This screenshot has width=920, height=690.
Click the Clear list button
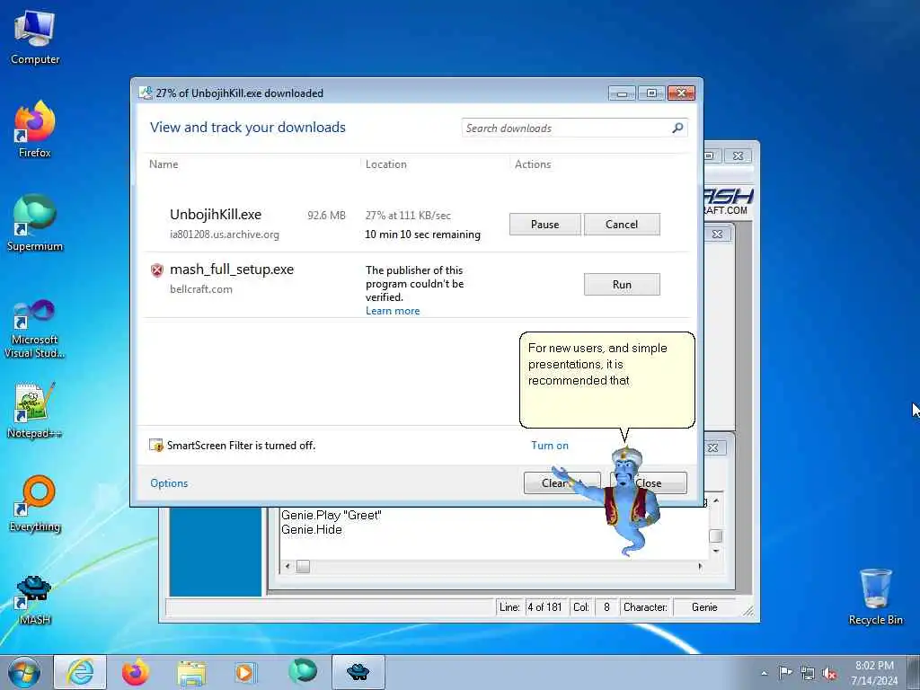562,482
